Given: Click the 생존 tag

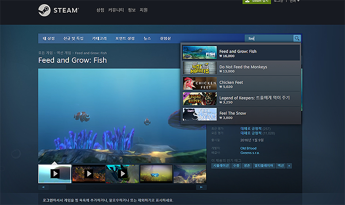Looking at the screenshot, I should pyautogui.click(x=247, y=165).
